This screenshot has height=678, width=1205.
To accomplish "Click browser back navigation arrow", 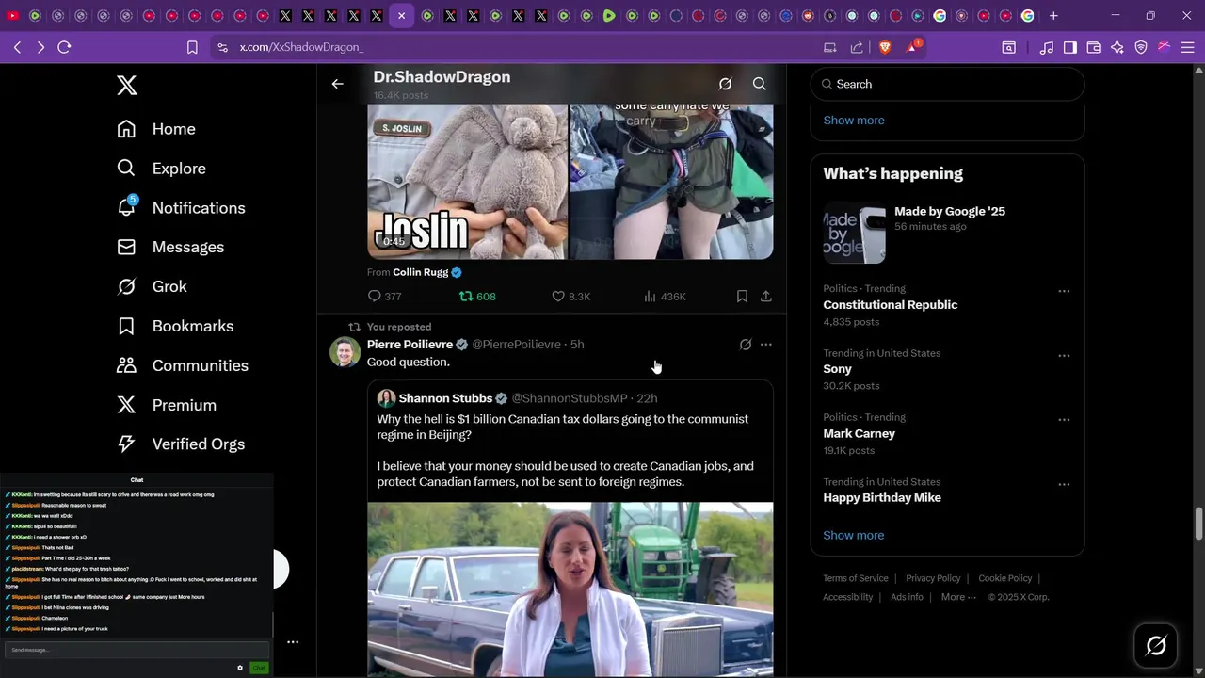I will [x=17, y=47].
